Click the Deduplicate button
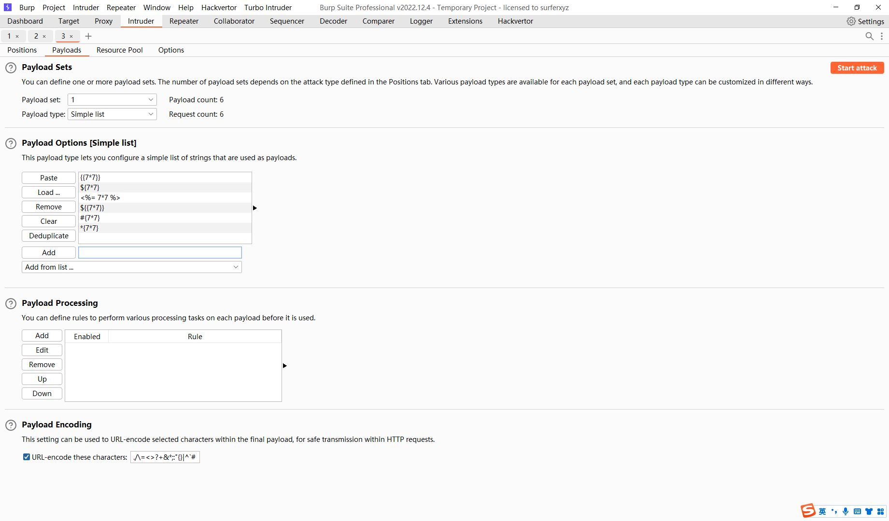 (49, 236)
